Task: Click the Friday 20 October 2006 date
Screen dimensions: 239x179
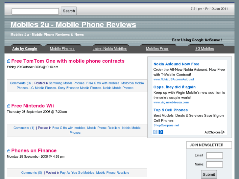Action: point(33,67)
